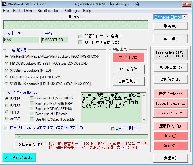Click the USB 到文件 button
The width and height of the screenshot is (193, 165).
point(128,69)
